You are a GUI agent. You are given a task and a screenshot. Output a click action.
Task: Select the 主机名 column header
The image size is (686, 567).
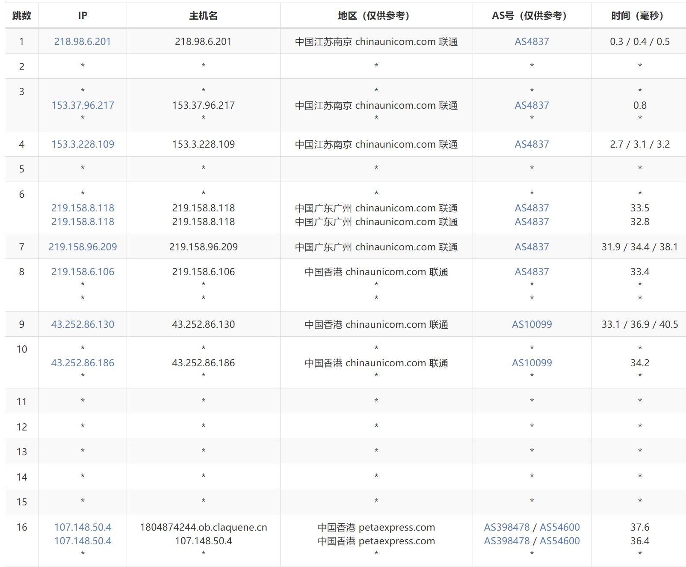click(204, 16)
